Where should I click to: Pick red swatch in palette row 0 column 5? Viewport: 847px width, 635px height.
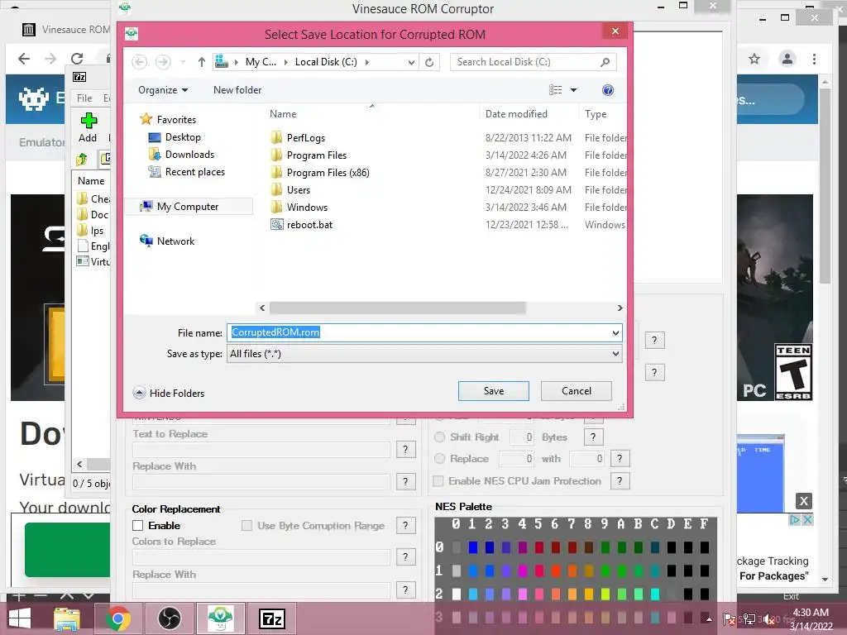[539, 547]
